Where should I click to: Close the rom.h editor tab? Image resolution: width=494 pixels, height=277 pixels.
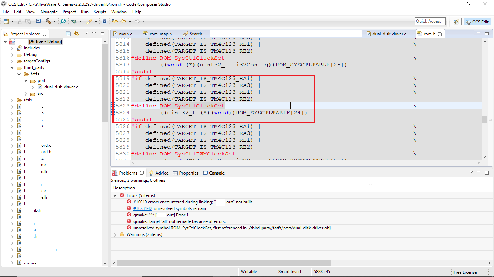click(x=440, y=34)
